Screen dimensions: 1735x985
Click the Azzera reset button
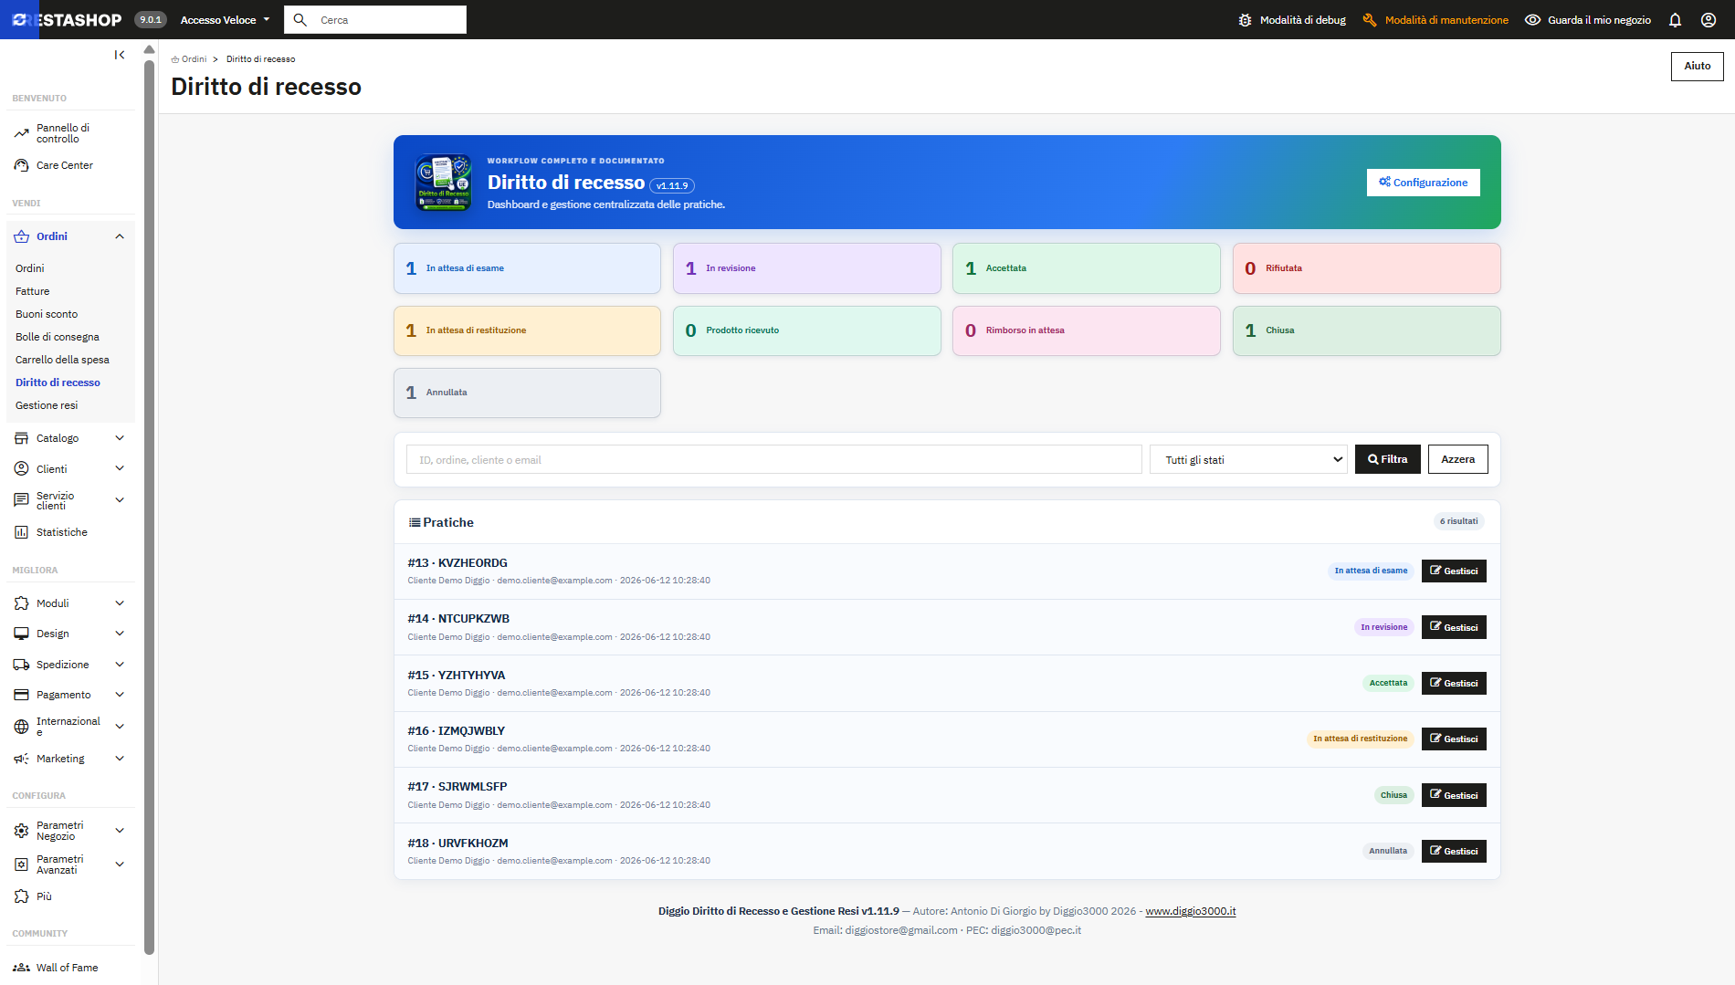click(x=1457, y=459)
